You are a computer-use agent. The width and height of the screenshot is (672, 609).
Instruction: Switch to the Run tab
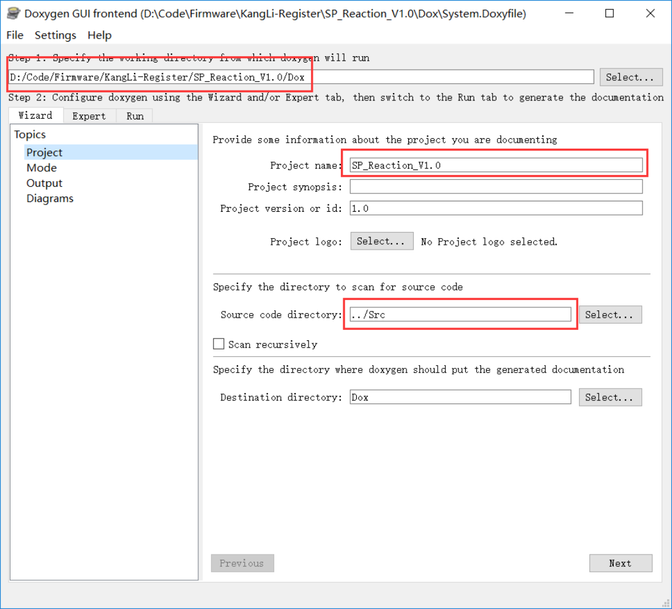[x=135, y=116]
